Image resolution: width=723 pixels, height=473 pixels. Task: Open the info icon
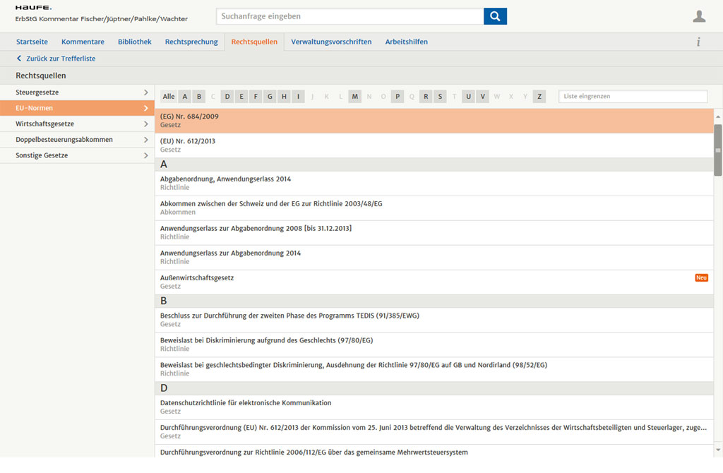pyautogui.click(x=698, y=42)
